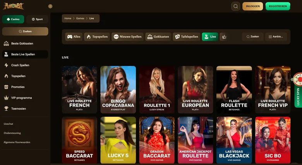Click the crown category filter icon

224,37
